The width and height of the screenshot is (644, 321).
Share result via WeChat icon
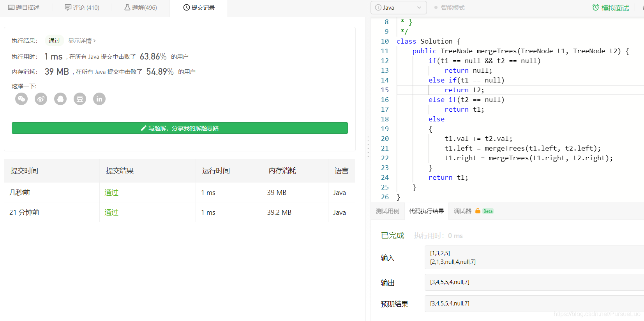pyautogui.click(x=21, y=99)
